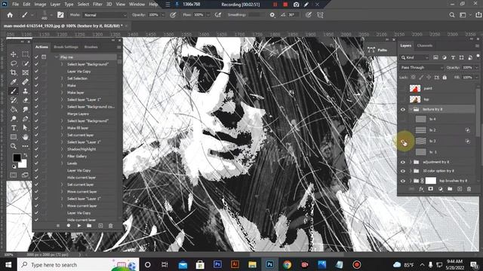Expand the Set Selection action step
The width and height of the screenshot is (483, 271).
pos(62,78)
